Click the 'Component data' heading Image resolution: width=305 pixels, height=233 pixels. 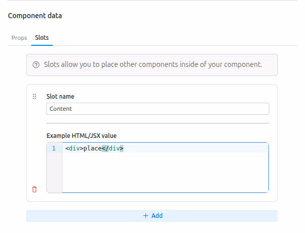point(35,16)
